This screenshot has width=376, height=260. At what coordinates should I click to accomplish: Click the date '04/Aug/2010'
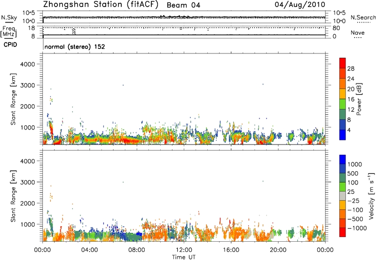pos(300,5)
